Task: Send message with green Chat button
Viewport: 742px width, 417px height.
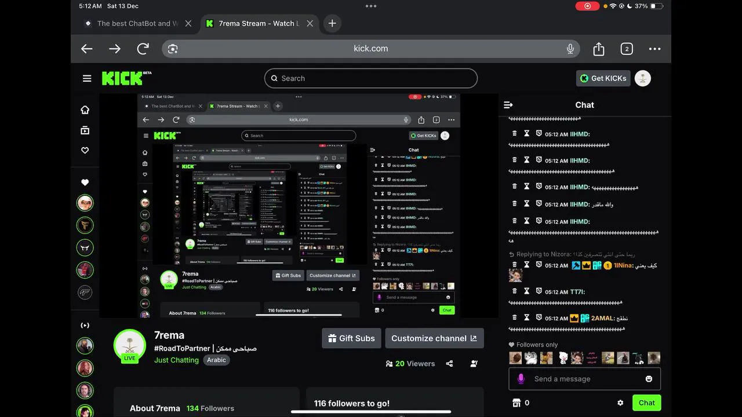Action: pos(646,403)
